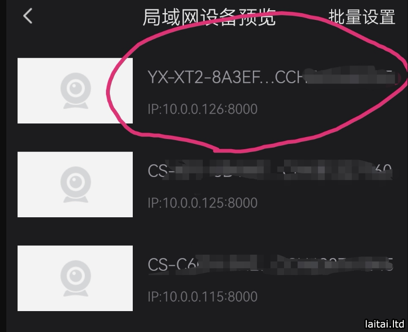Click the address IP:10.0.0.125:8000
408x332 pixels.
pos(202,203)
